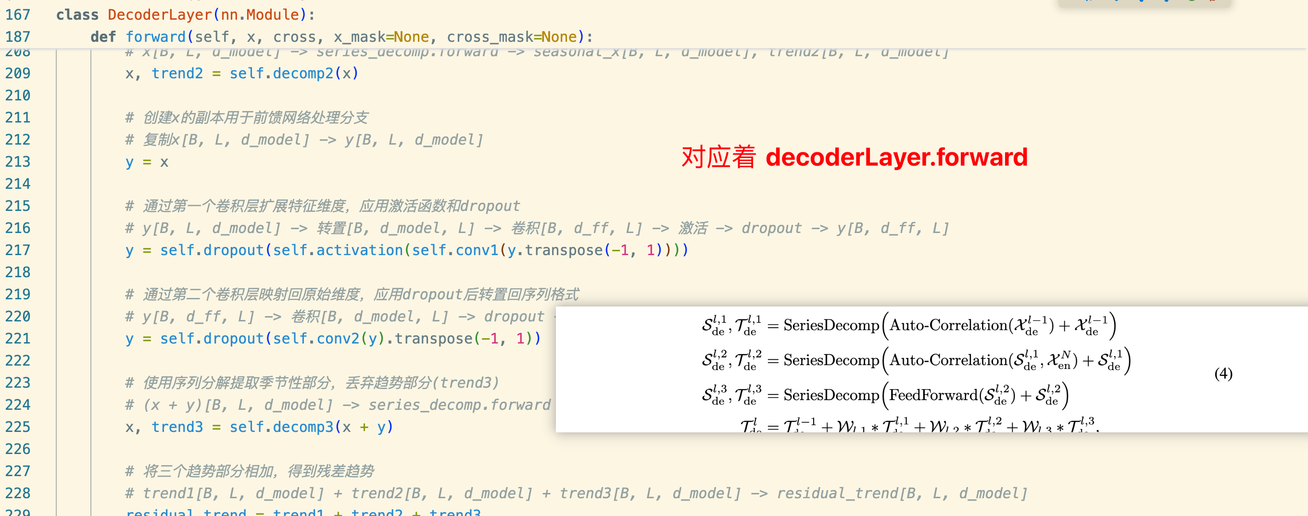Click self.activation in line 217
The height and width of the screenshot is (516, 1308).
338,250
